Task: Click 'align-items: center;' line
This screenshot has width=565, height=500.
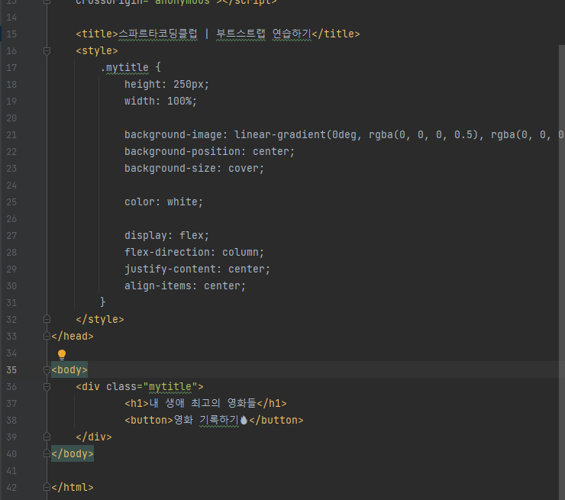Action: (x=185, y=286)
